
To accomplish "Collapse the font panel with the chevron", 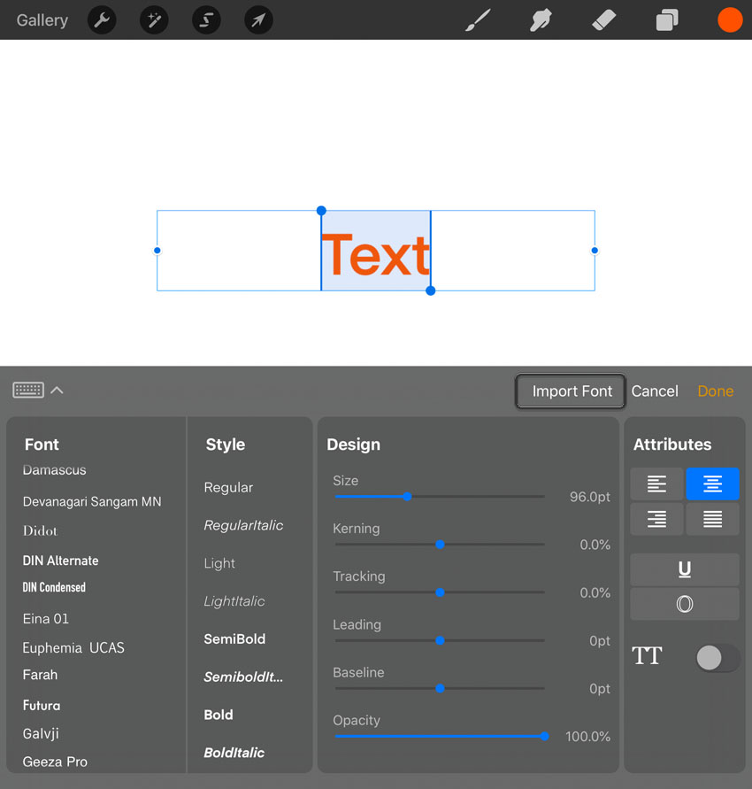I will pos(57,390).
